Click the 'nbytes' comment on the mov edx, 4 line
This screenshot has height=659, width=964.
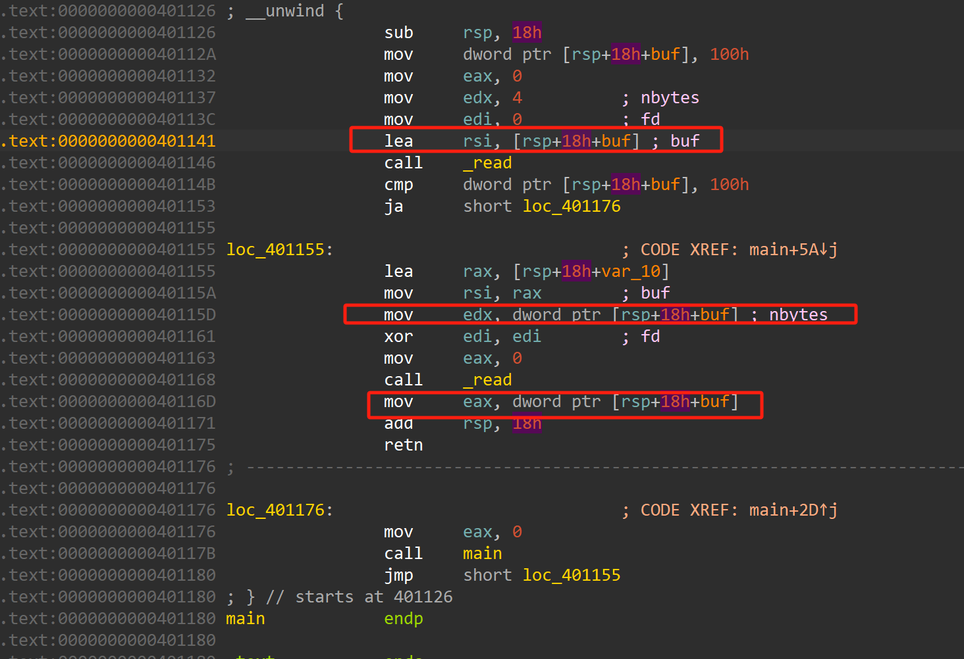click(670, 97)
